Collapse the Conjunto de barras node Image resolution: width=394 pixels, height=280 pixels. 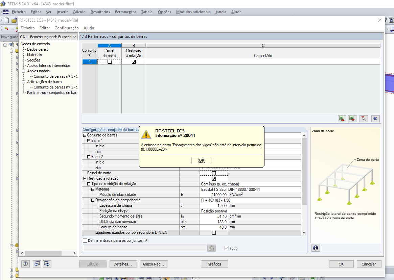85,135
